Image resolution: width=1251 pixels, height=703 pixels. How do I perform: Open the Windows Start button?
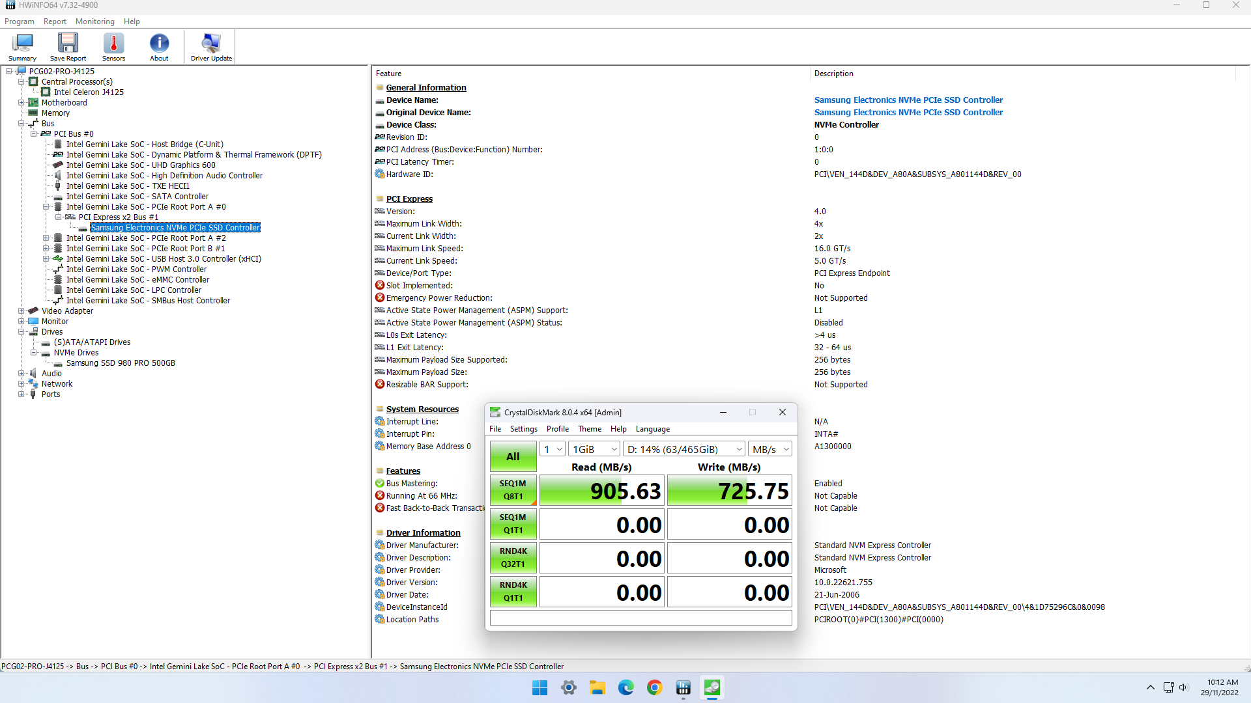click(x=539, y=687)
